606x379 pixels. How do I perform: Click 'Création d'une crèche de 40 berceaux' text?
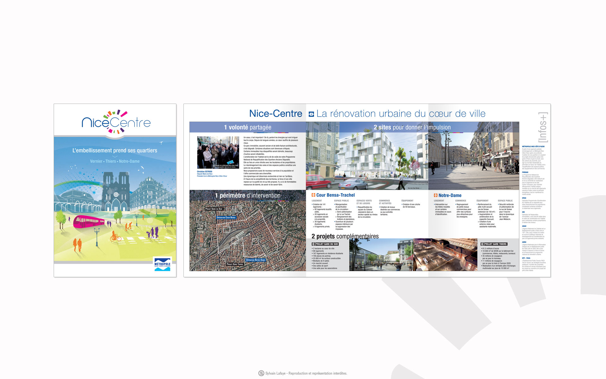tap(411, 206)
